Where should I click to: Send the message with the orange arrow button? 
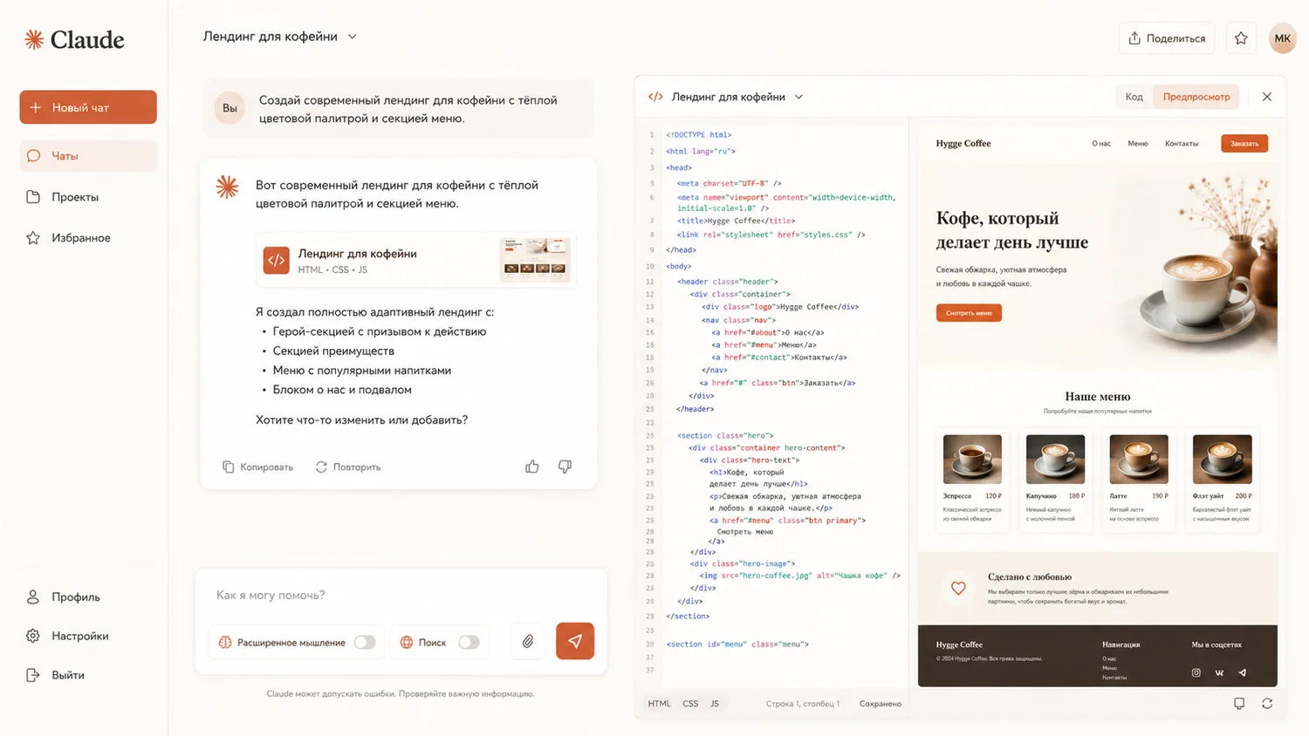(575, 641)
